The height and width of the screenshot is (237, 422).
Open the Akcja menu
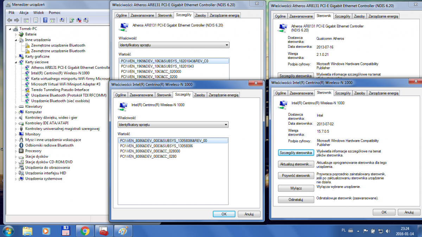point(24,12)
